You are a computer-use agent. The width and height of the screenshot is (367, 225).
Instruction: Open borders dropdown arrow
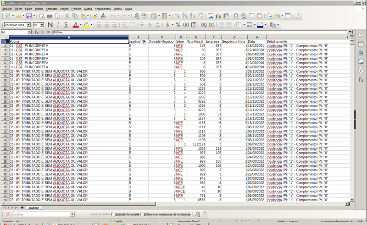(244, 25)
